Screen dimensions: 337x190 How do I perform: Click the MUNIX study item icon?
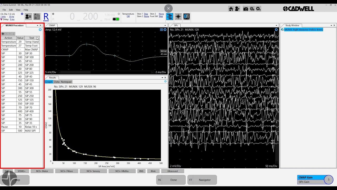point(282,30)
